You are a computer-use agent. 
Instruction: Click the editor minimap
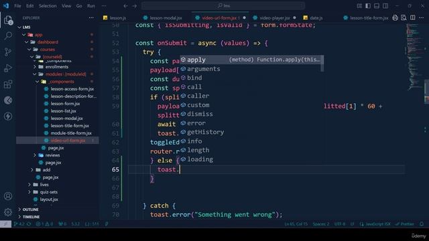coord(414,58)
